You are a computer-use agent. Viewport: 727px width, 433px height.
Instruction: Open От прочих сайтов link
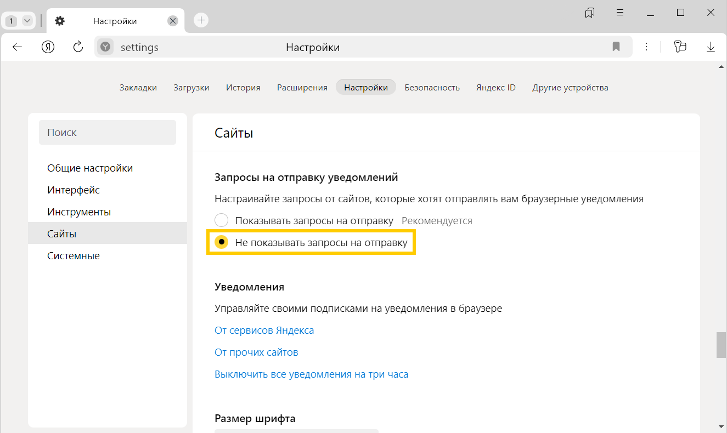tap(256, 352)
